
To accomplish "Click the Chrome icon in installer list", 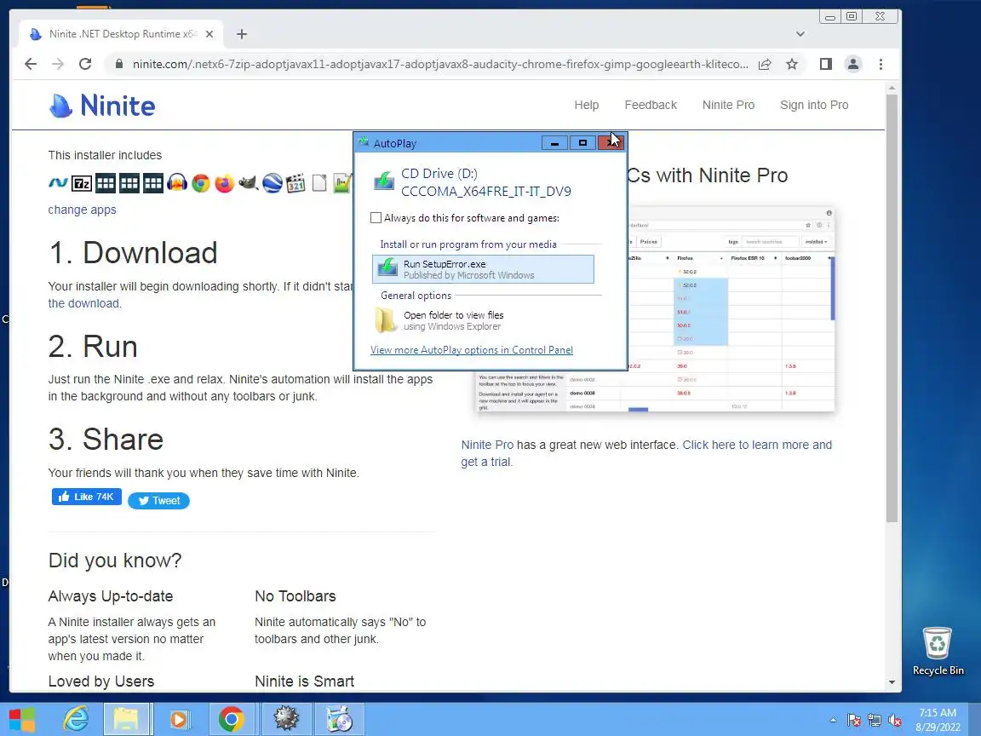I will pyautogui.click(x=201, y=183).
